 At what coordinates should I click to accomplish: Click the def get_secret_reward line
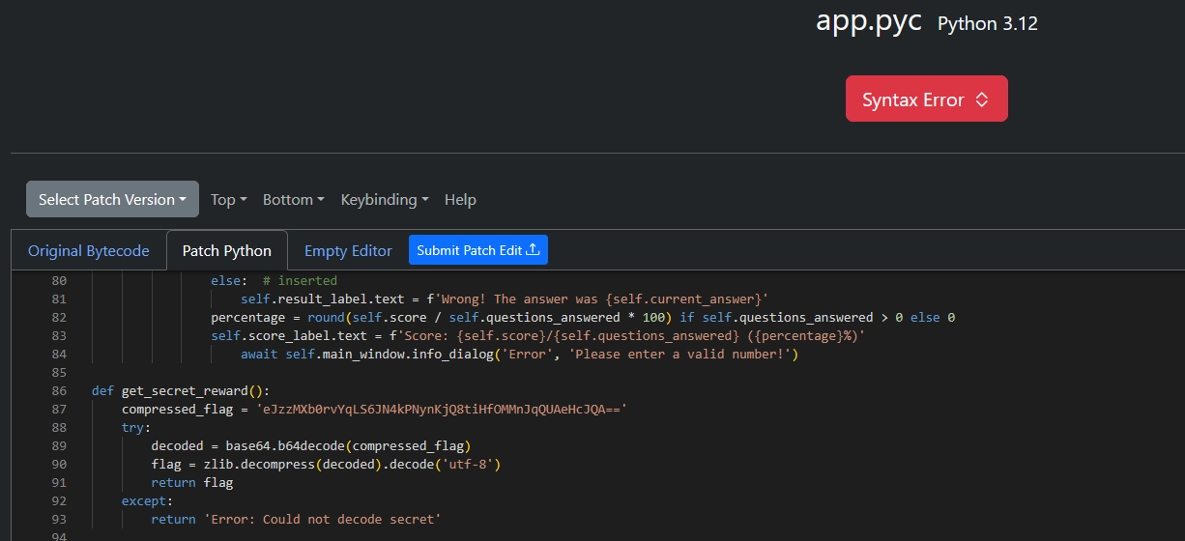[181, 391]
